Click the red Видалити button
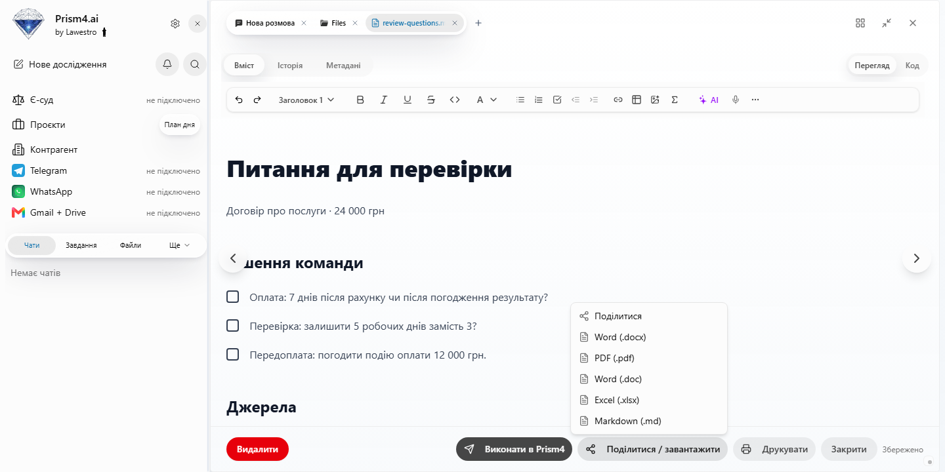This screenshot has height=472, width=945. (257, 449)
